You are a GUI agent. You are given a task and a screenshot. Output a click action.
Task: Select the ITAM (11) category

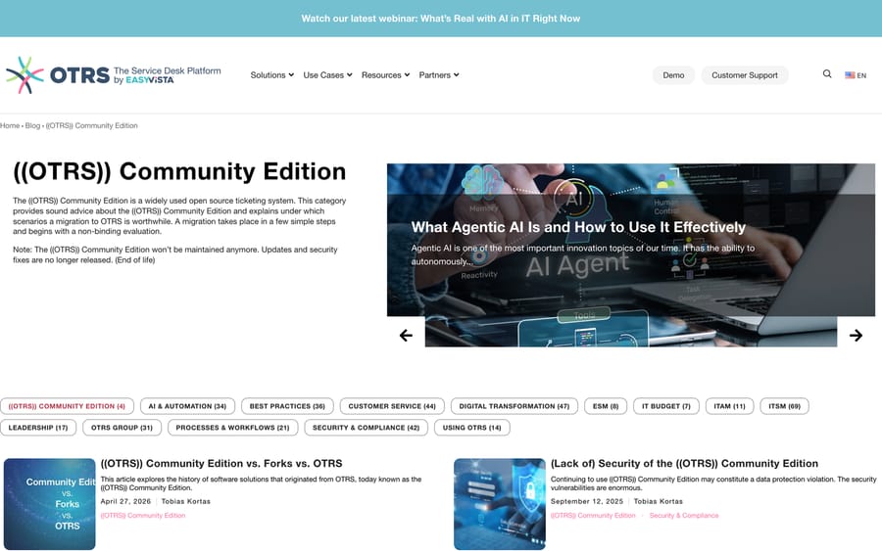[x=729, y=406]
